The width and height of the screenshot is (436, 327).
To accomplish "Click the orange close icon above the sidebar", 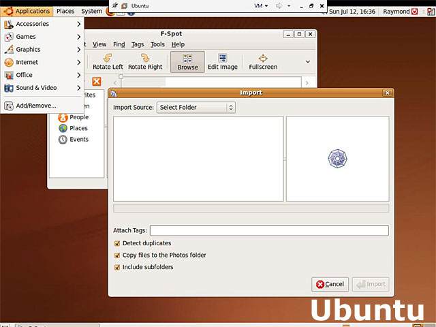I will 97,82.
